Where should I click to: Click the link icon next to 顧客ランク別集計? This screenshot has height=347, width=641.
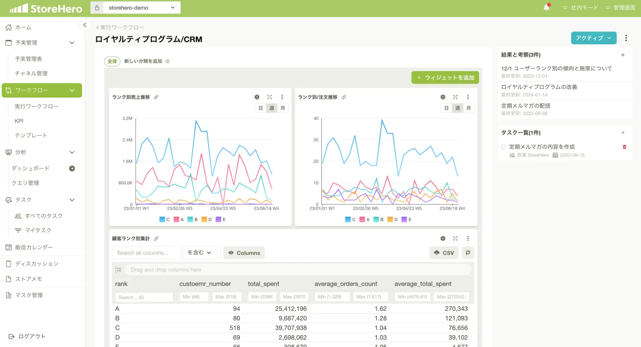coord(156,238)
